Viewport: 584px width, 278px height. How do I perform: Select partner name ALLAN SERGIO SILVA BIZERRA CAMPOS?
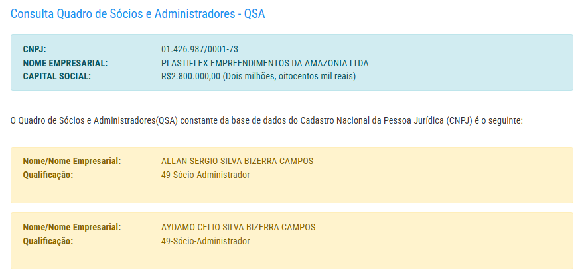click(x=237, y=162)
